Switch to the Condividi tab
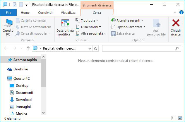185x122 pixels. (x=45, y=13)
